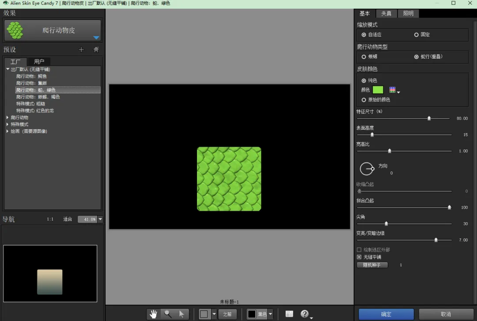Select the 原始的颜色 radio option

coord(364,100)
